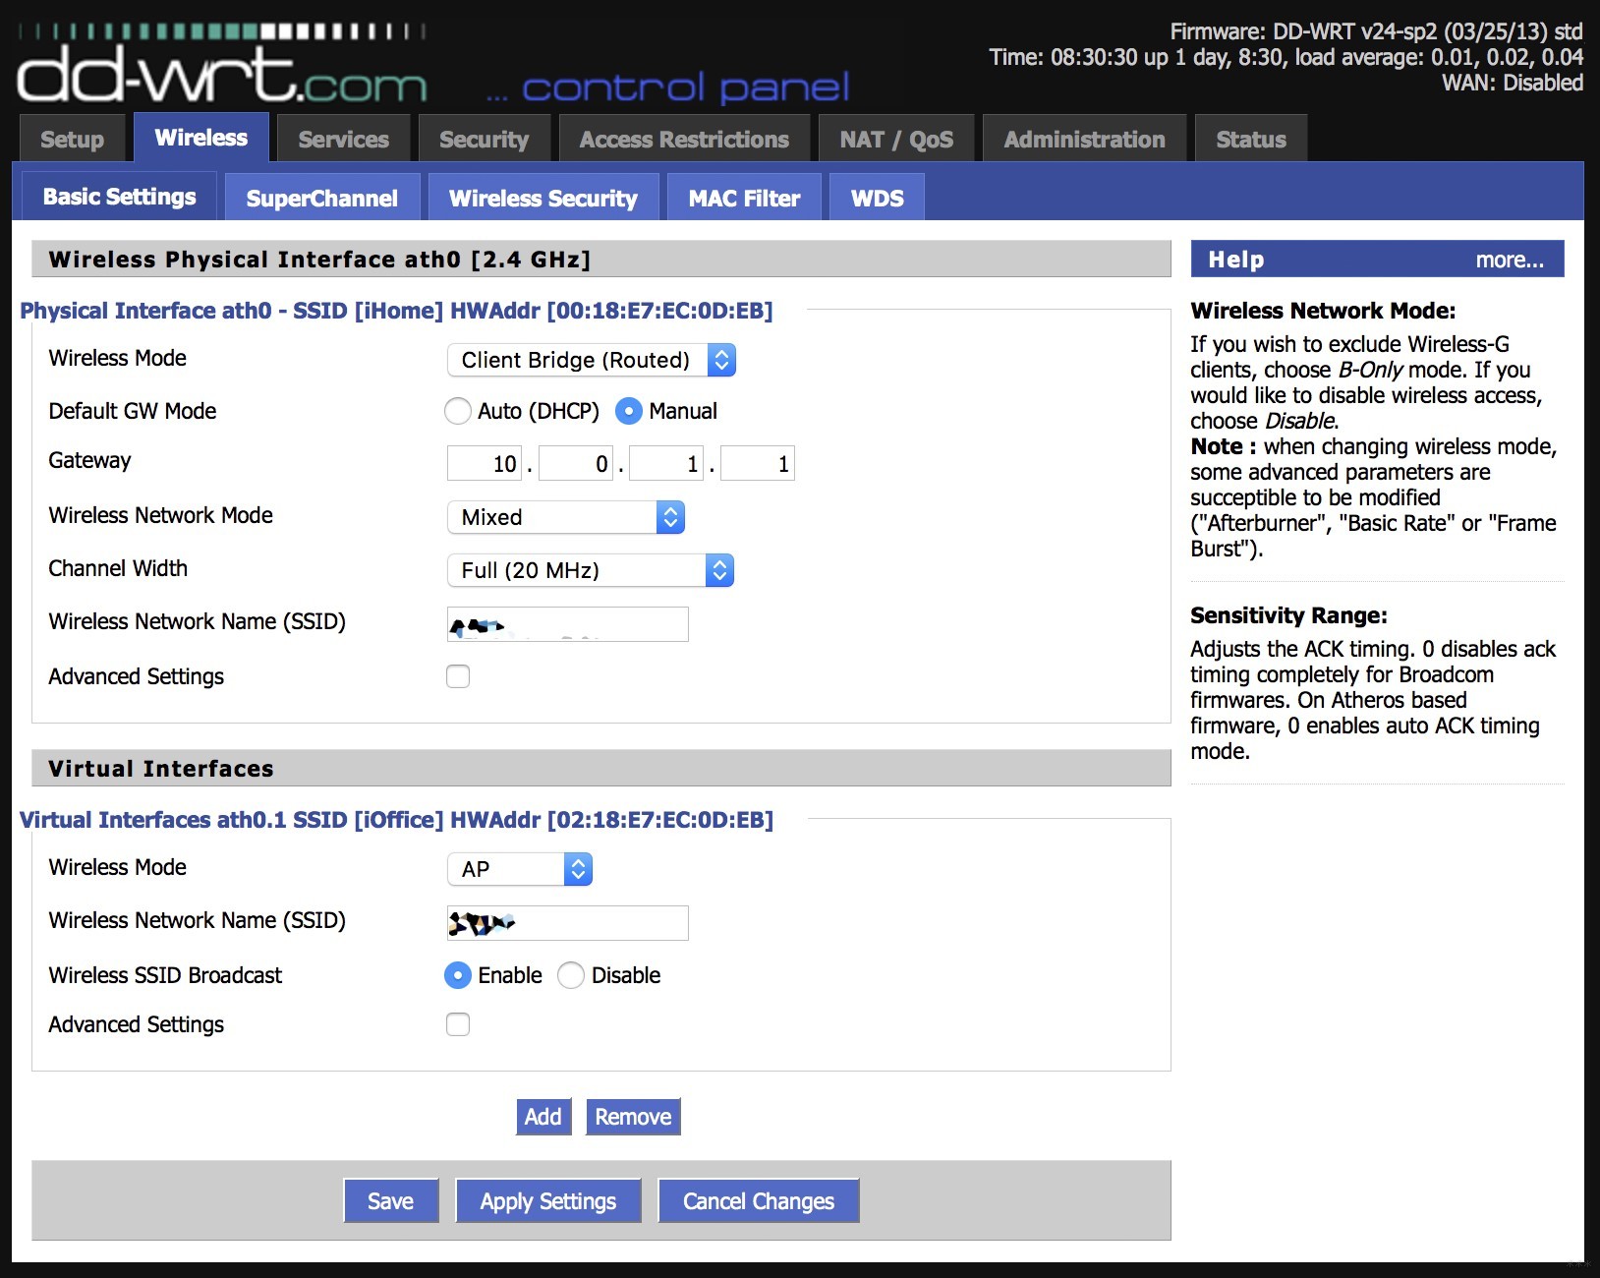The width and height of the screenshot is (1600, 1278).
Task: Click the Time and load average line
Action: [1286, 57]
